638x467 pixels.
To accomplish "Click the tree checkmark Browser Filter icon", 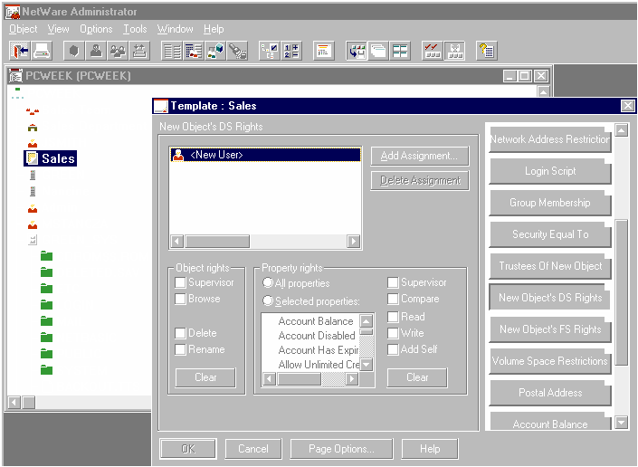I will (270, 51).
